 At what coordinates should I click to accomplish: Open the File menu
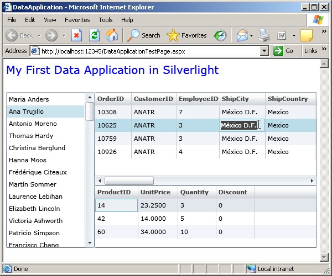[12, 20]
